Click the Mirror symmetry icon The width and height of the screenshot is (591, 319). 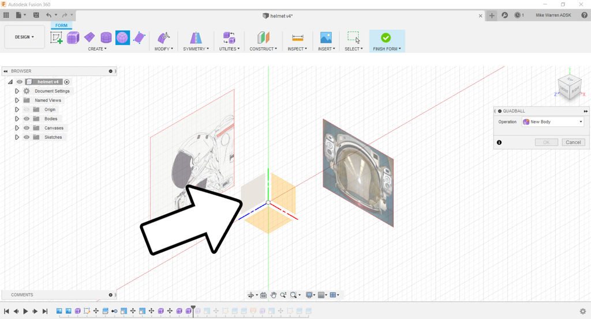196,37
